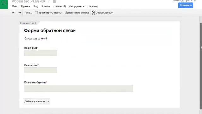Click the Ваше имя input field

(41, 53)
